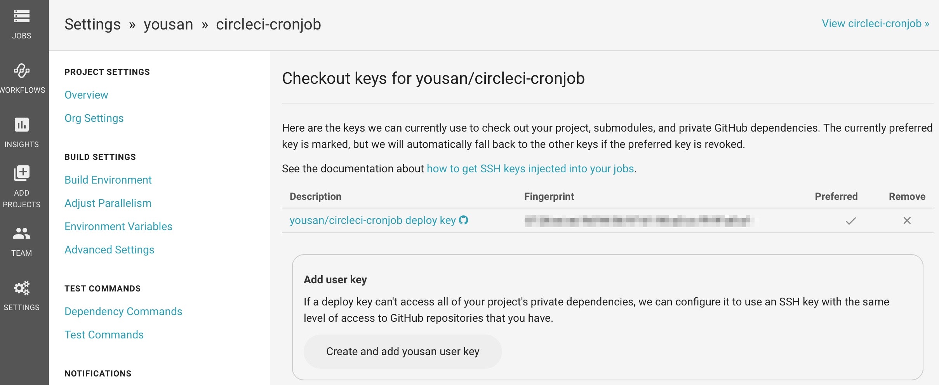
Task: Select Advanced Settings
Action: point(110,250)
